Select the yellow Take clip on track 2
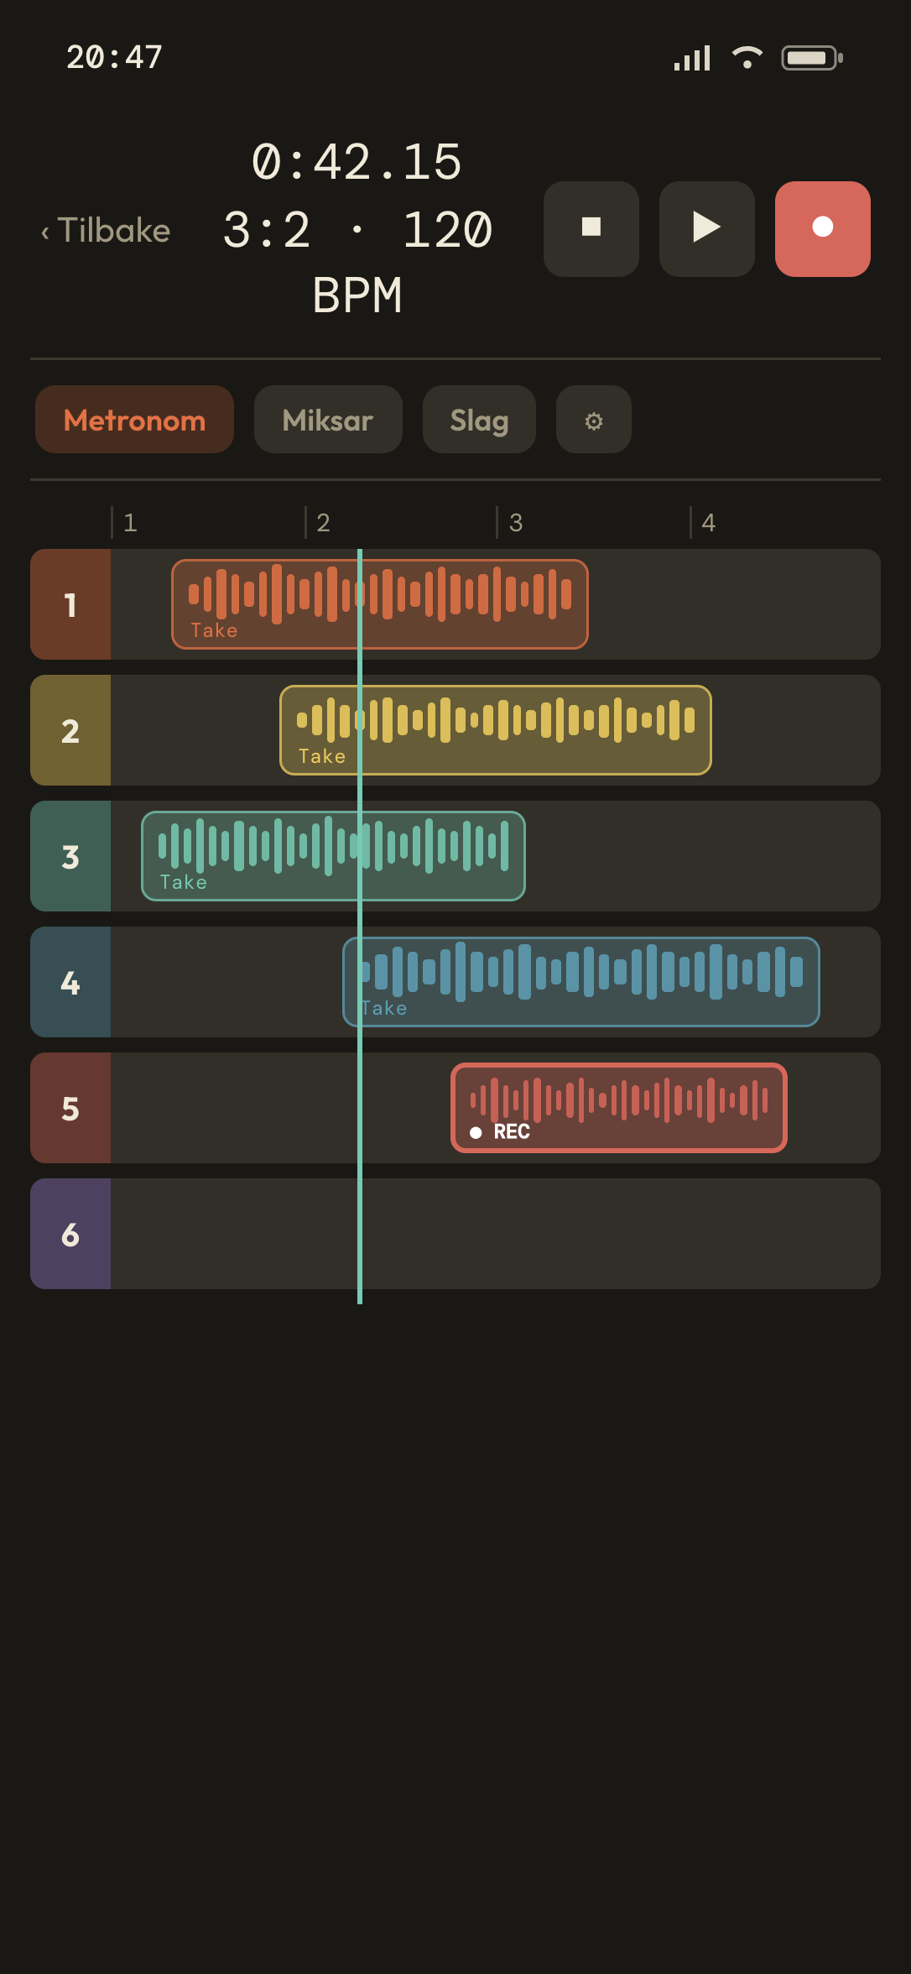 click(x=496, y=730)
